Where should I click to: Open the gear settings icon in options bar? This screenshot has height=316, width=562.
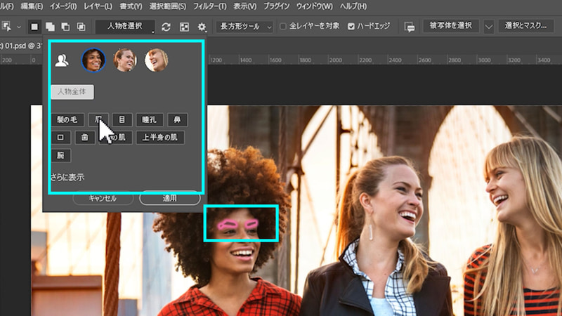(202, 27)
